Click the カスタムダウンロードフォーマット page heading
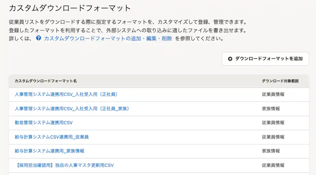This screenshot has height=175, width=316. click(70, 8)
